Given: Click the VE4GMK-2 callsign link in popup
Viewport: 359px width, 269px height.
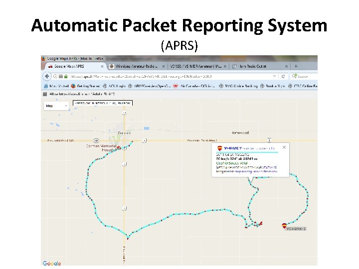Looking at the screenshot, I should pos(233,148).
